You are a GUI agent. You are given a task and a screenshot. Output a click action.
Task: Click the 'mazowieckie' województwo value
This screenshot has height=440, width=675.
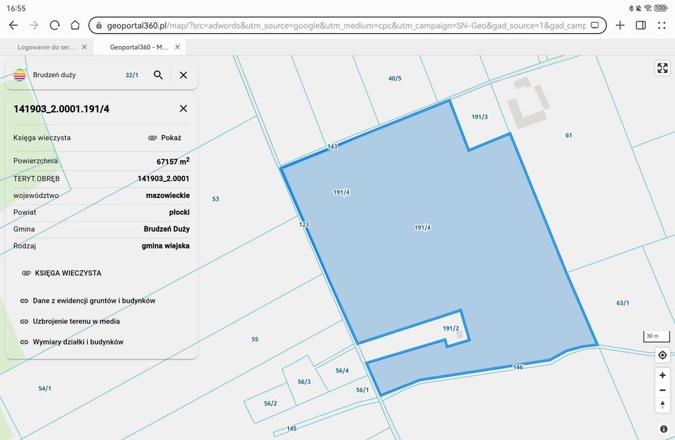(168, 195)
